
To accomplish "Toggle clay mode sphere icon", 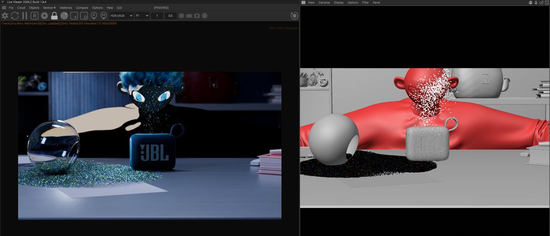I will (x=64, y=16).
